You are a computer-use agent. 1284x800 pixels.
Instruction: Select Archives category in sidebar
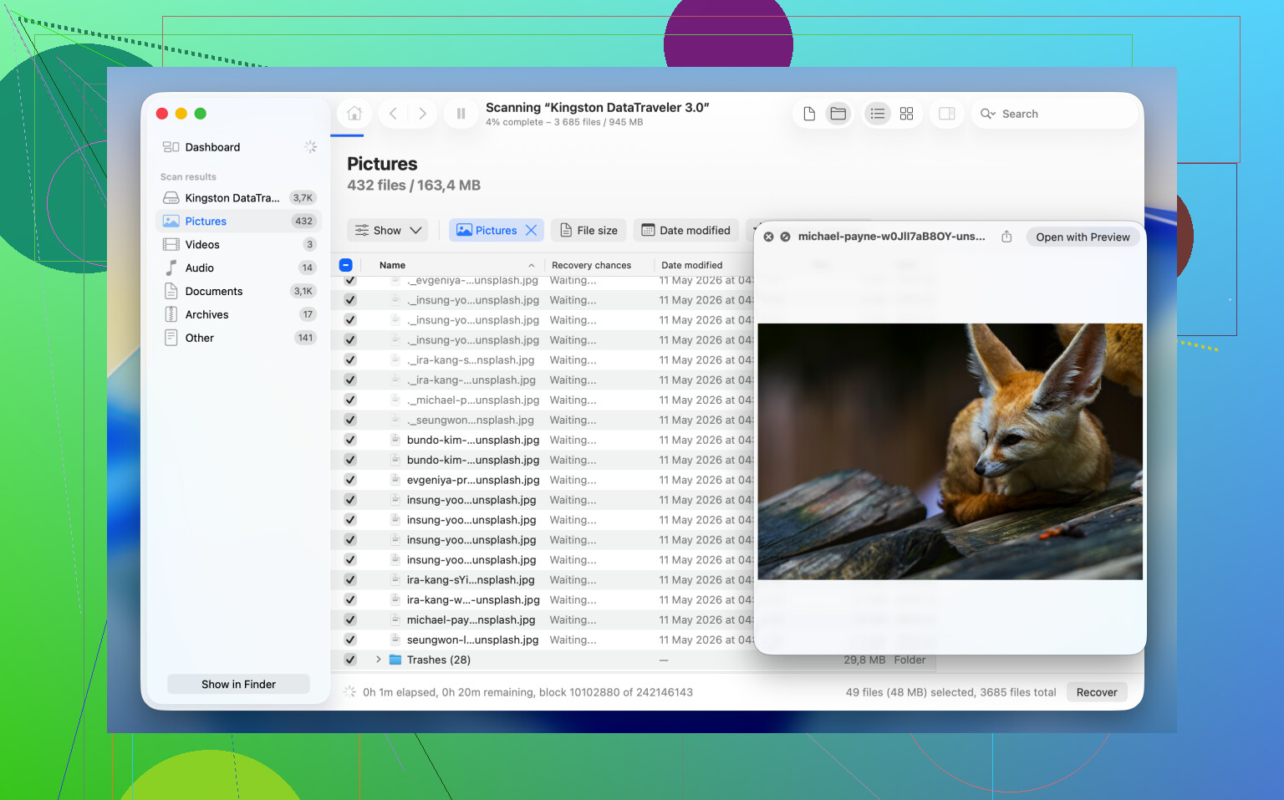pos(238,315)
